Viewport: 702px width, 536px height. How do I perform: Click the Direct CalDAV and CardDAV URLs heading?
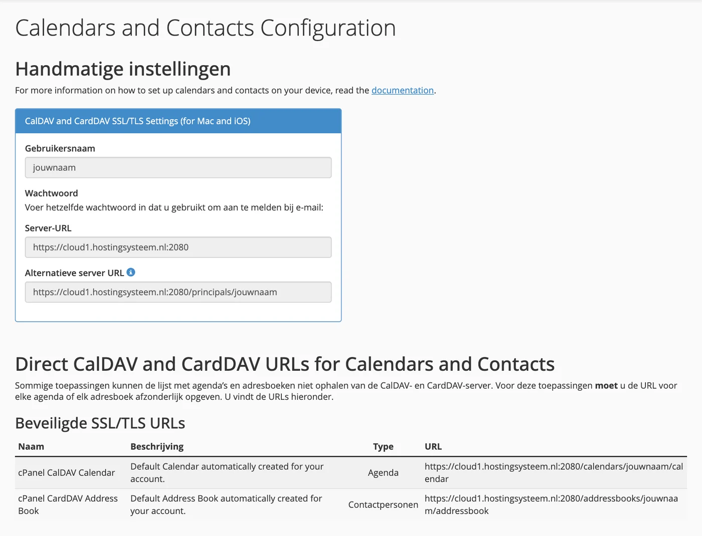[285, 364]
